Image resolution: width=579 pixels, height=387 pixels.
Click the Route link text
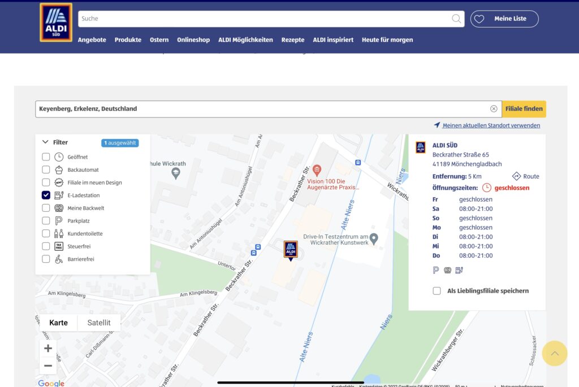tap(531, 176)
